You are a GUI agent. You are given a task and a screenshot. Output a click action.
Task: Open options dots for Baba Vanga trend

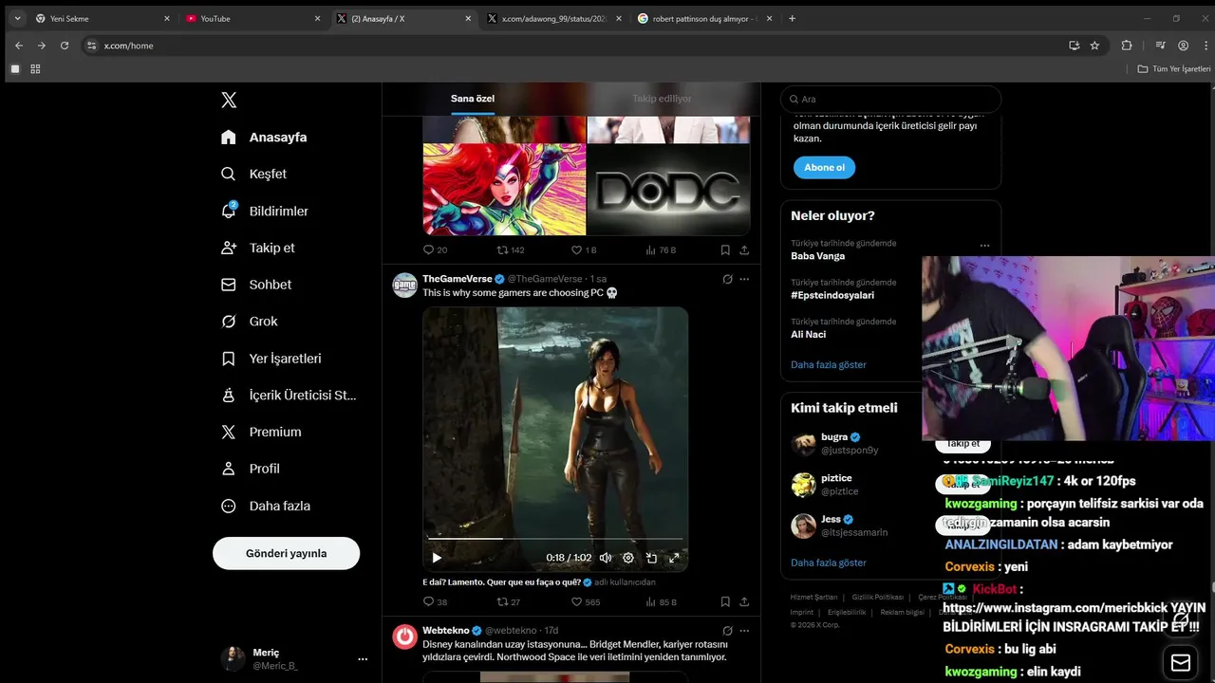(x=984, y=246)
